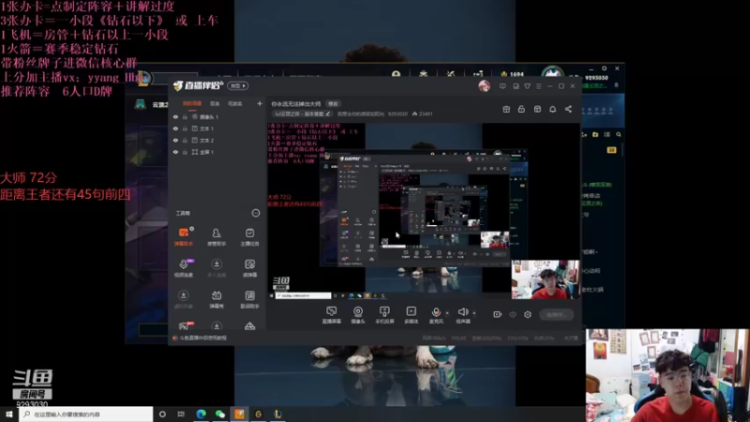The image size is (750, 422).
Task: Open Task View from the taskbar
Action: [181, 414]
